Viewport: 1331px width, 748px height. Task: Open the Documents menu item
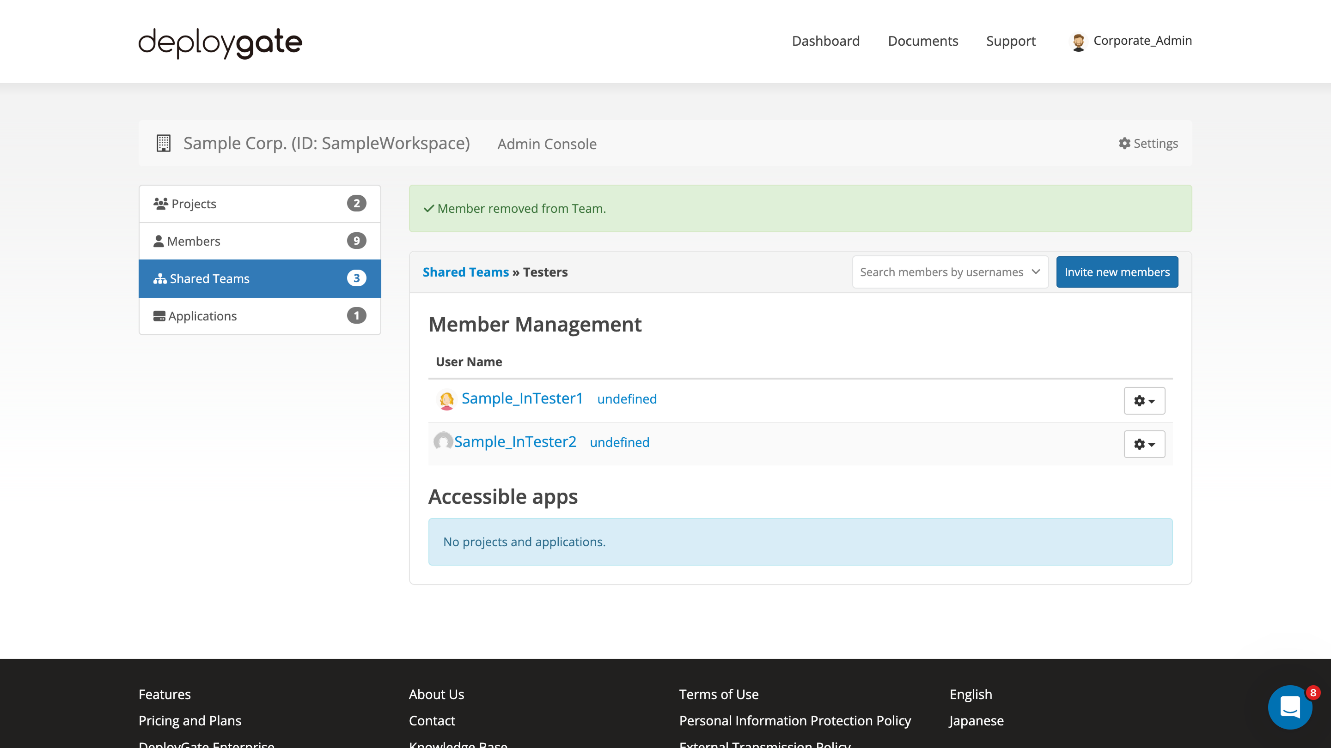click(923, 41)
